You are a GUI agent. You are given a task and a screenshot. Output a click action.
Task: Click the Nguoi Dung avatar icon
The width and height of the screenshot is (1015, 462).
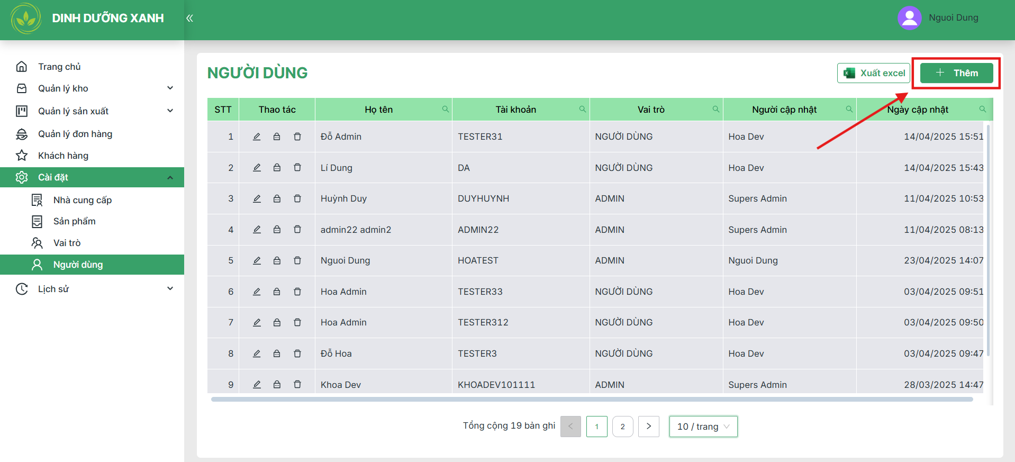[x=910, y=18]
